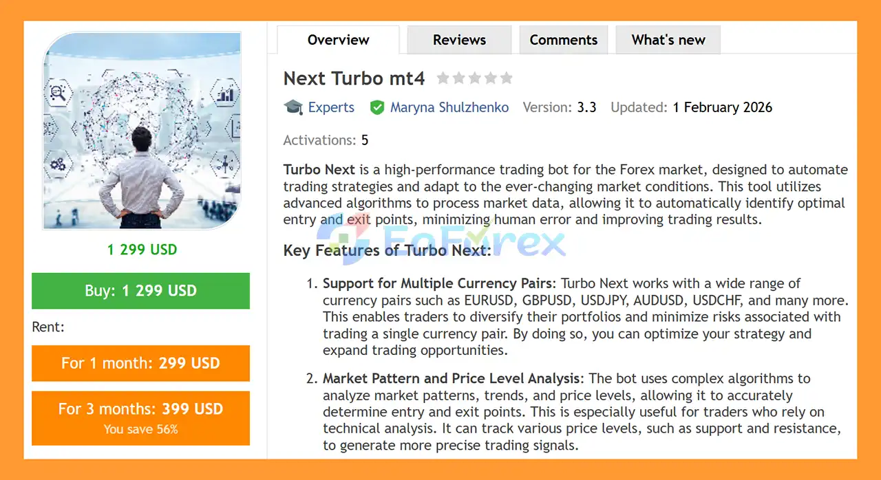Rent for 1 month at 299 USD
The image size is (881, 480).
pos(140,363)
